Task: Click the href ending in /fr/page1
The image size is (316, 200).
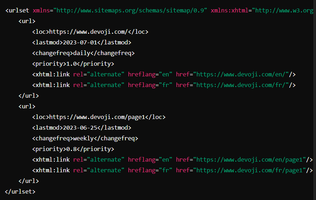Action: click(x=249, y=171)
